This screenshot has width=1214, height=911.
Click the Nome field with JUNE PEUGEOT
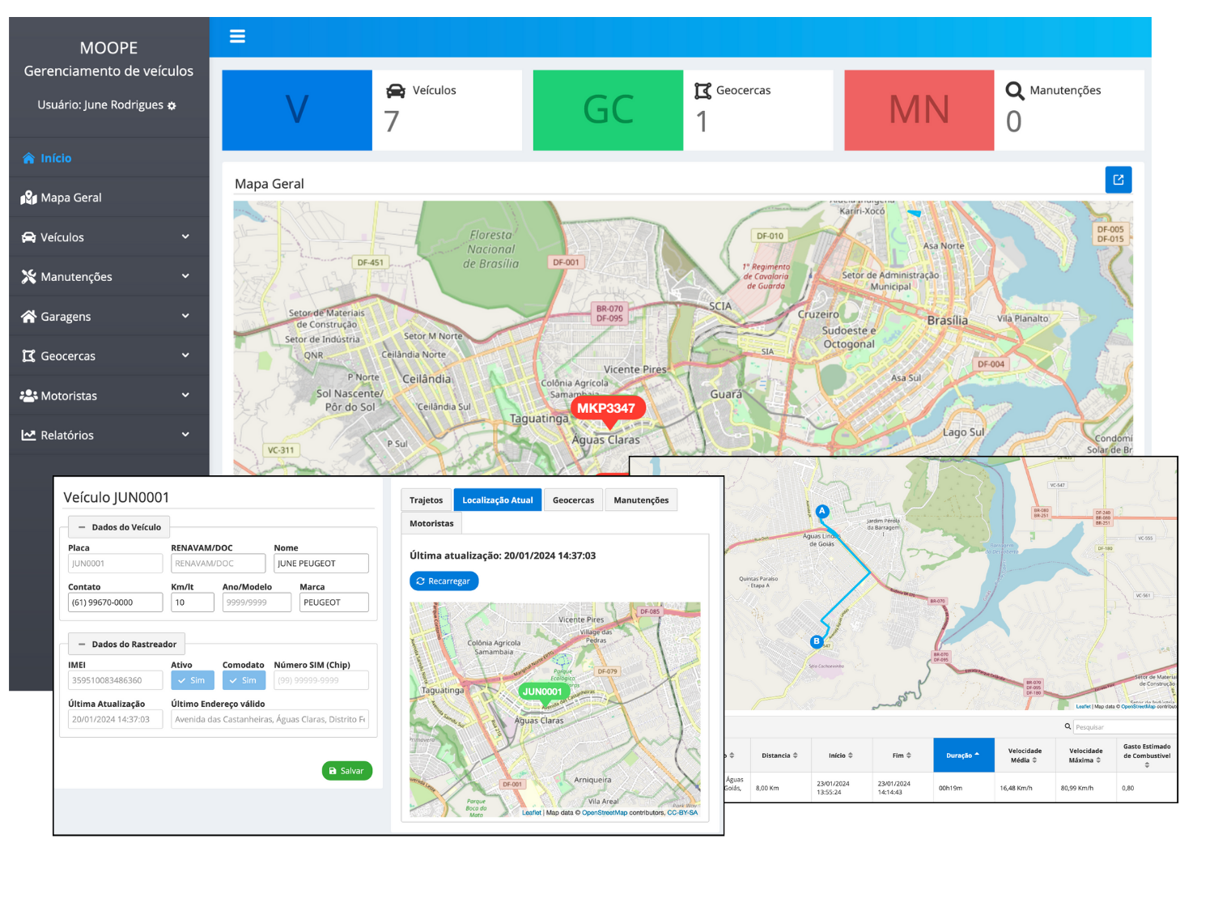pyautogui.click(x=321, y=564)
